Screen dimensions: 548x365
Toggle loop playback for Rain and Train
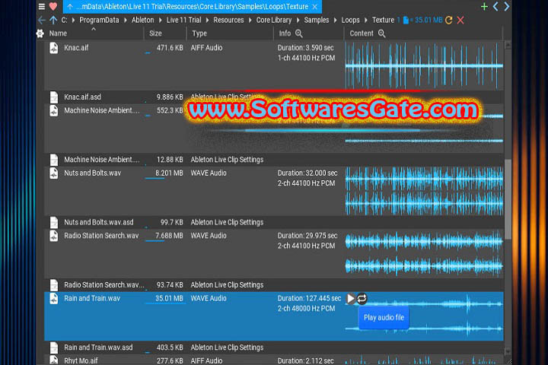tap(362, 299)
